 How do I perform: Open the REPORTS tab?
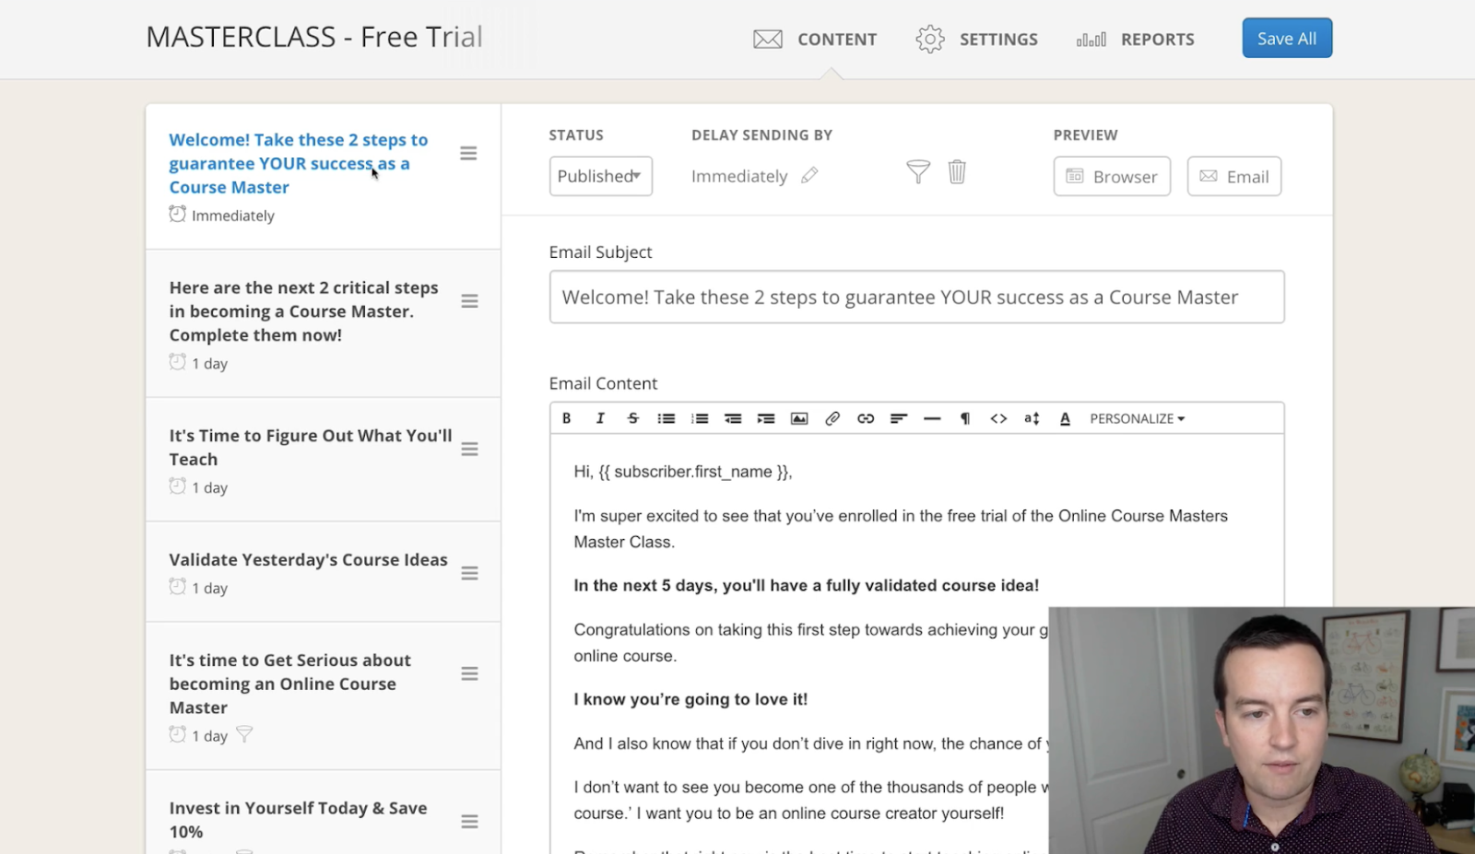[1136, 40]
